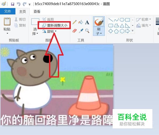Image resolution: width=159 pixels, height=135 pixels.
Task: Select the Right triangle shape
Action: tap(127, 26)
